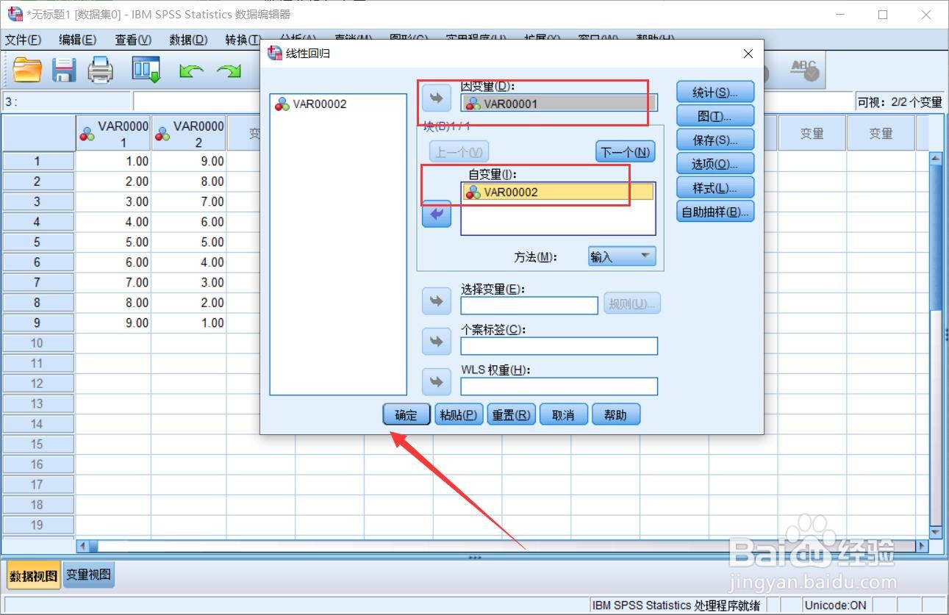Click the Redo green arrow icon
This screenshot has width=949, height=615.
tap(229, 71)
